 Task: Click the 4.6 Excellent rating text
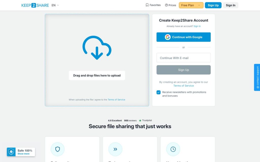115,120
